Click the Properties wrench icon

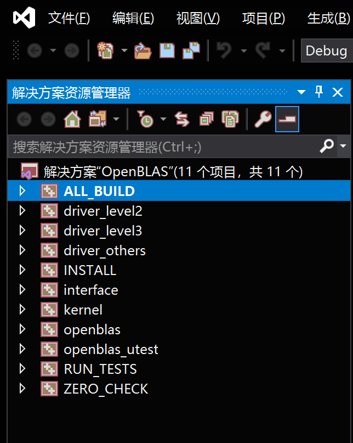click(x=263, y=119)
